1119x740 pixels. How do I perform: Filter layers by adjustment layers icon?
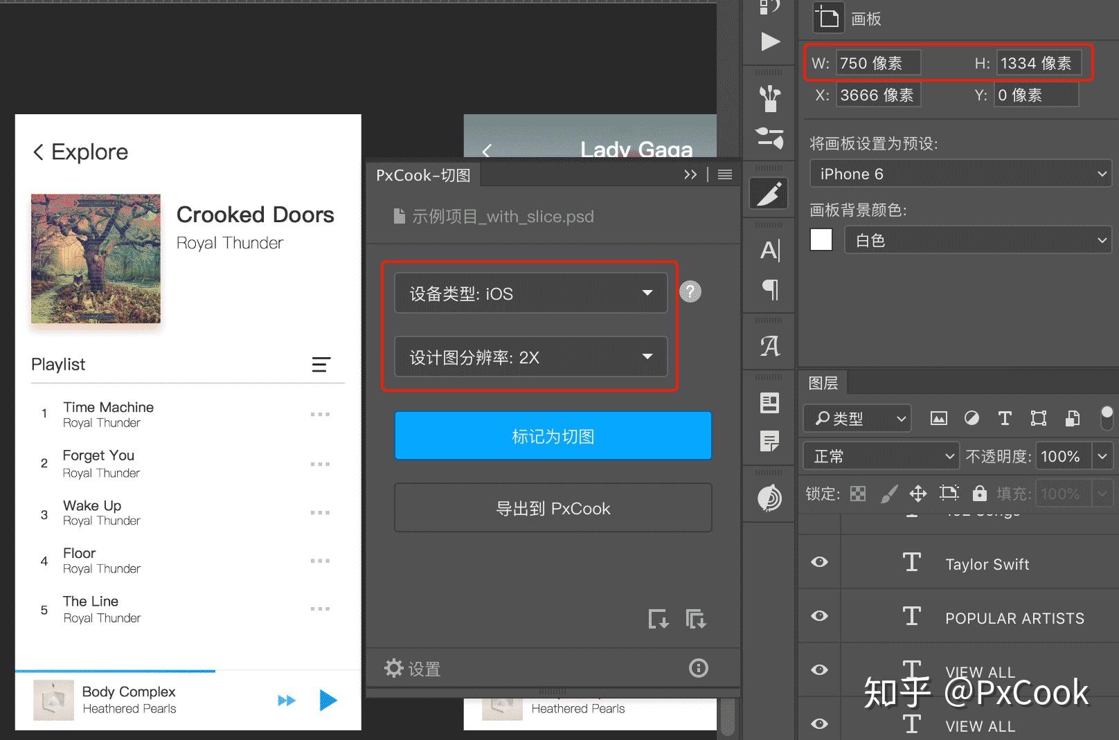pos(972,418)
